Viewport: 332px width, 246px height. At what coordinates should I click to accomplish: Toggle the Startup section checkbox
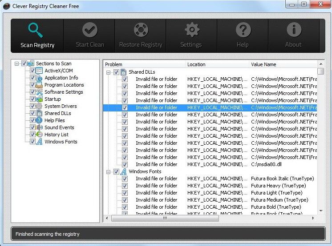click(32, 99)
